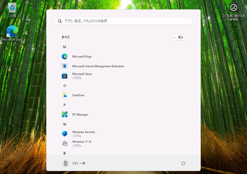
Task: Open the Windows Security shield icon
Action: click(65, 134)
